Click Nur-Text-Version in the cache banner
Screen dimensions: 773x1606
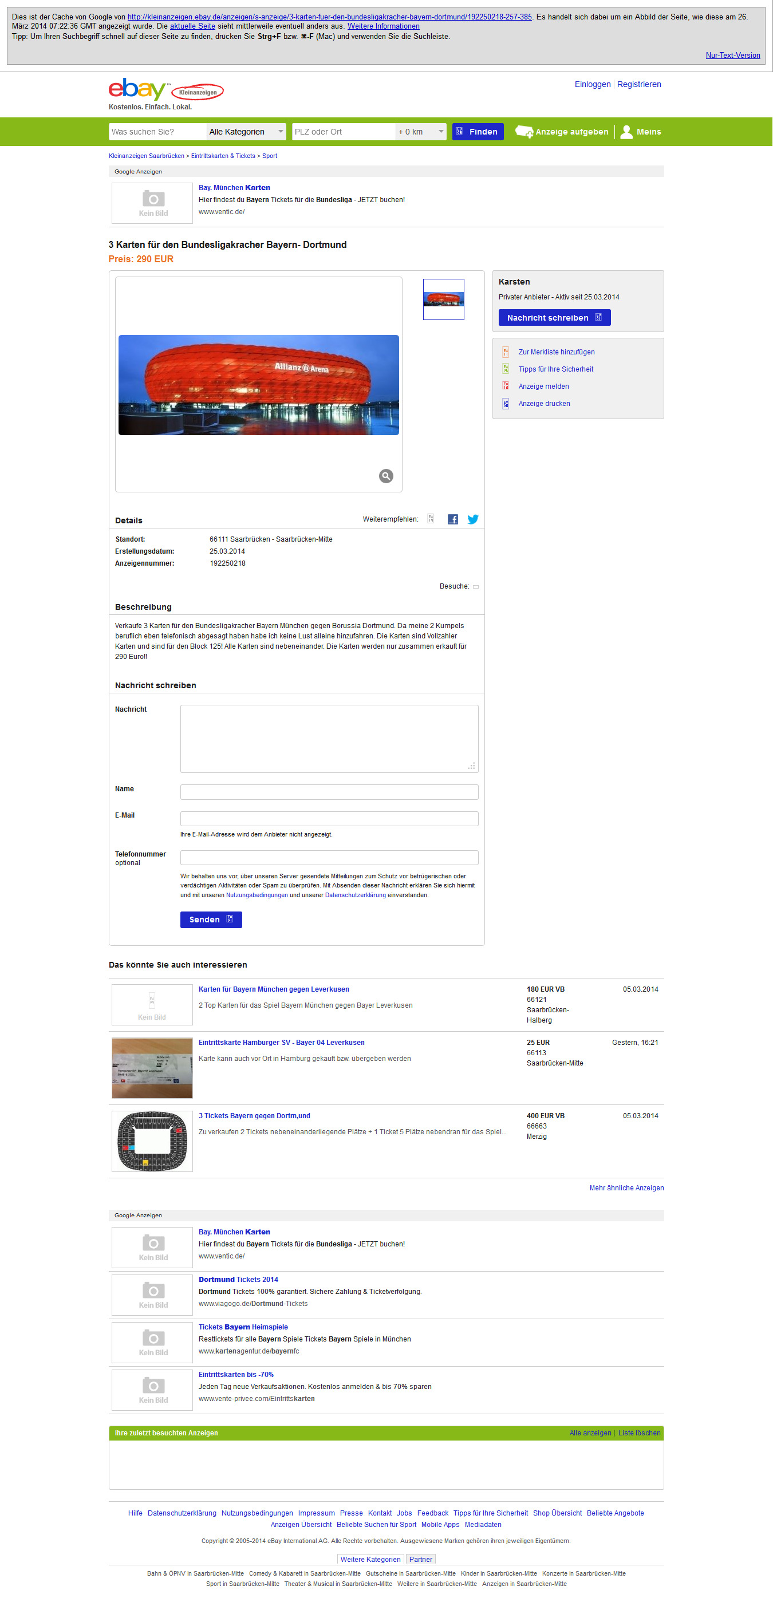coord(732,56)
